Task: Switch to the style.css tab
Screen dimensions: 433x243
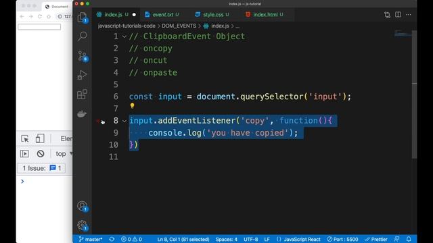Action: point(212,15)
